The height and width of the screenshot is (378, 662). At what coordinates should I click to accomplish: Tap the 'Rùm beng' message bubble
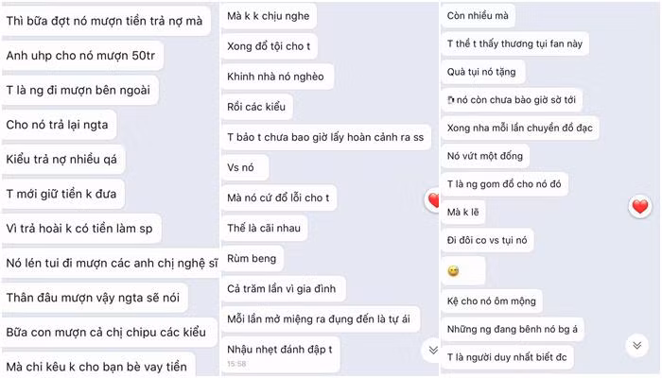253,258
